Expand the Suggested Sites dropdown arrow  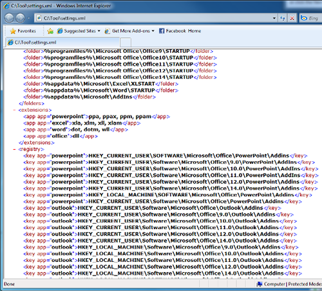[x=99, y=31]
